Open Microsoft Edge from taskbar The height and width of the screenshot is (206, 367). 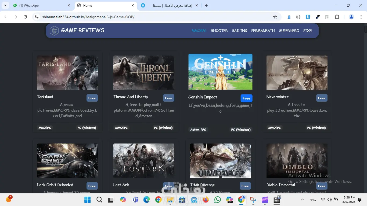(x=146, y=200)
